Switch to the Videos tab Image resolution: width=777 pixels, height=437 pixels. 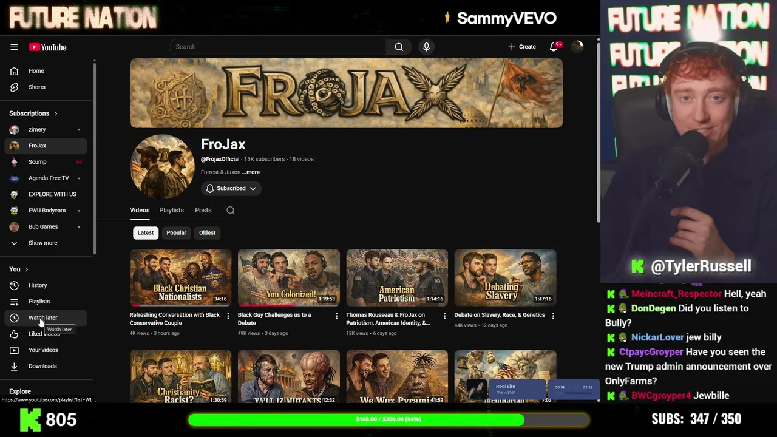(x=140, y=210)
